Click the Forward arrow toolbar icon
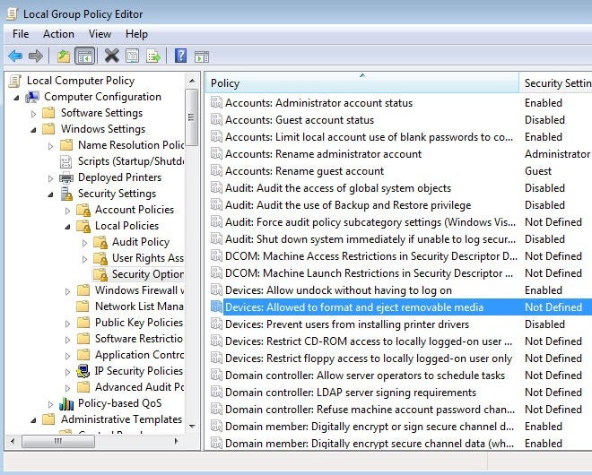Screen dimensions: 592x475 (x=36, y=56)
